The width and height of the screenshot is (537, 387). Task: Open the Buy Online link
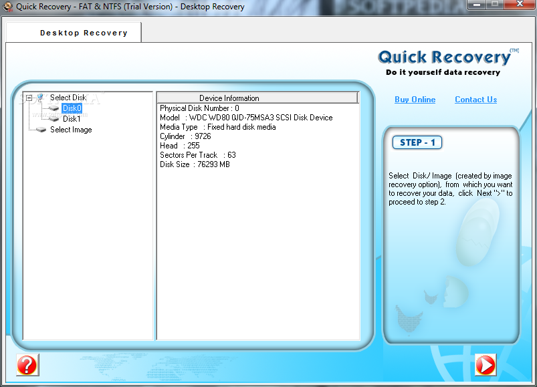(415, 100)
